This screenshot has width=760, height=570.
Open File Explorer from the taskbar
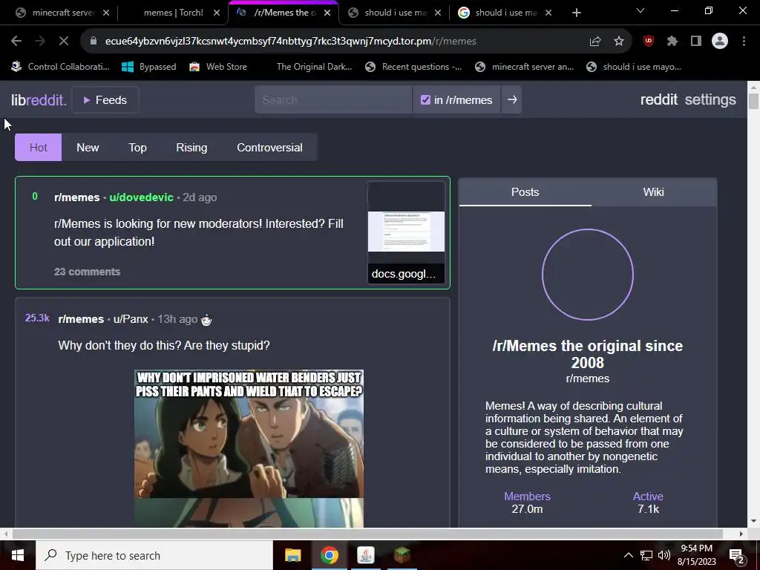(x=292, y=555)
